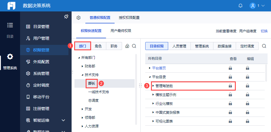Image resolution: width=271 pixels, height=132 pixels.
Task: Click the notification bell icon
Action: coord(240,6)
